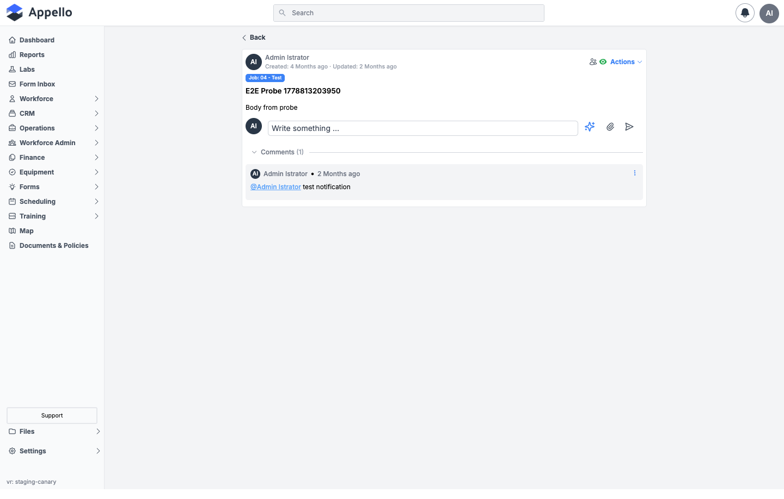Open the comment's three-dot options menu

pyautogui.click(x=635, y=173)
